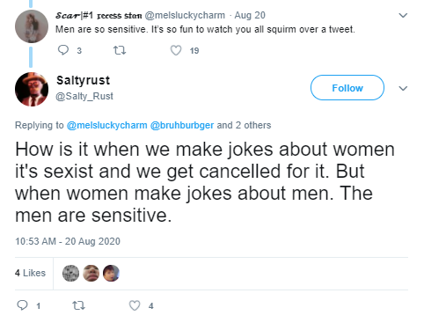Expand options chevron on melsluckycharm tweet
This screenshot has height=330, width=424.
[x=403, y=15]
